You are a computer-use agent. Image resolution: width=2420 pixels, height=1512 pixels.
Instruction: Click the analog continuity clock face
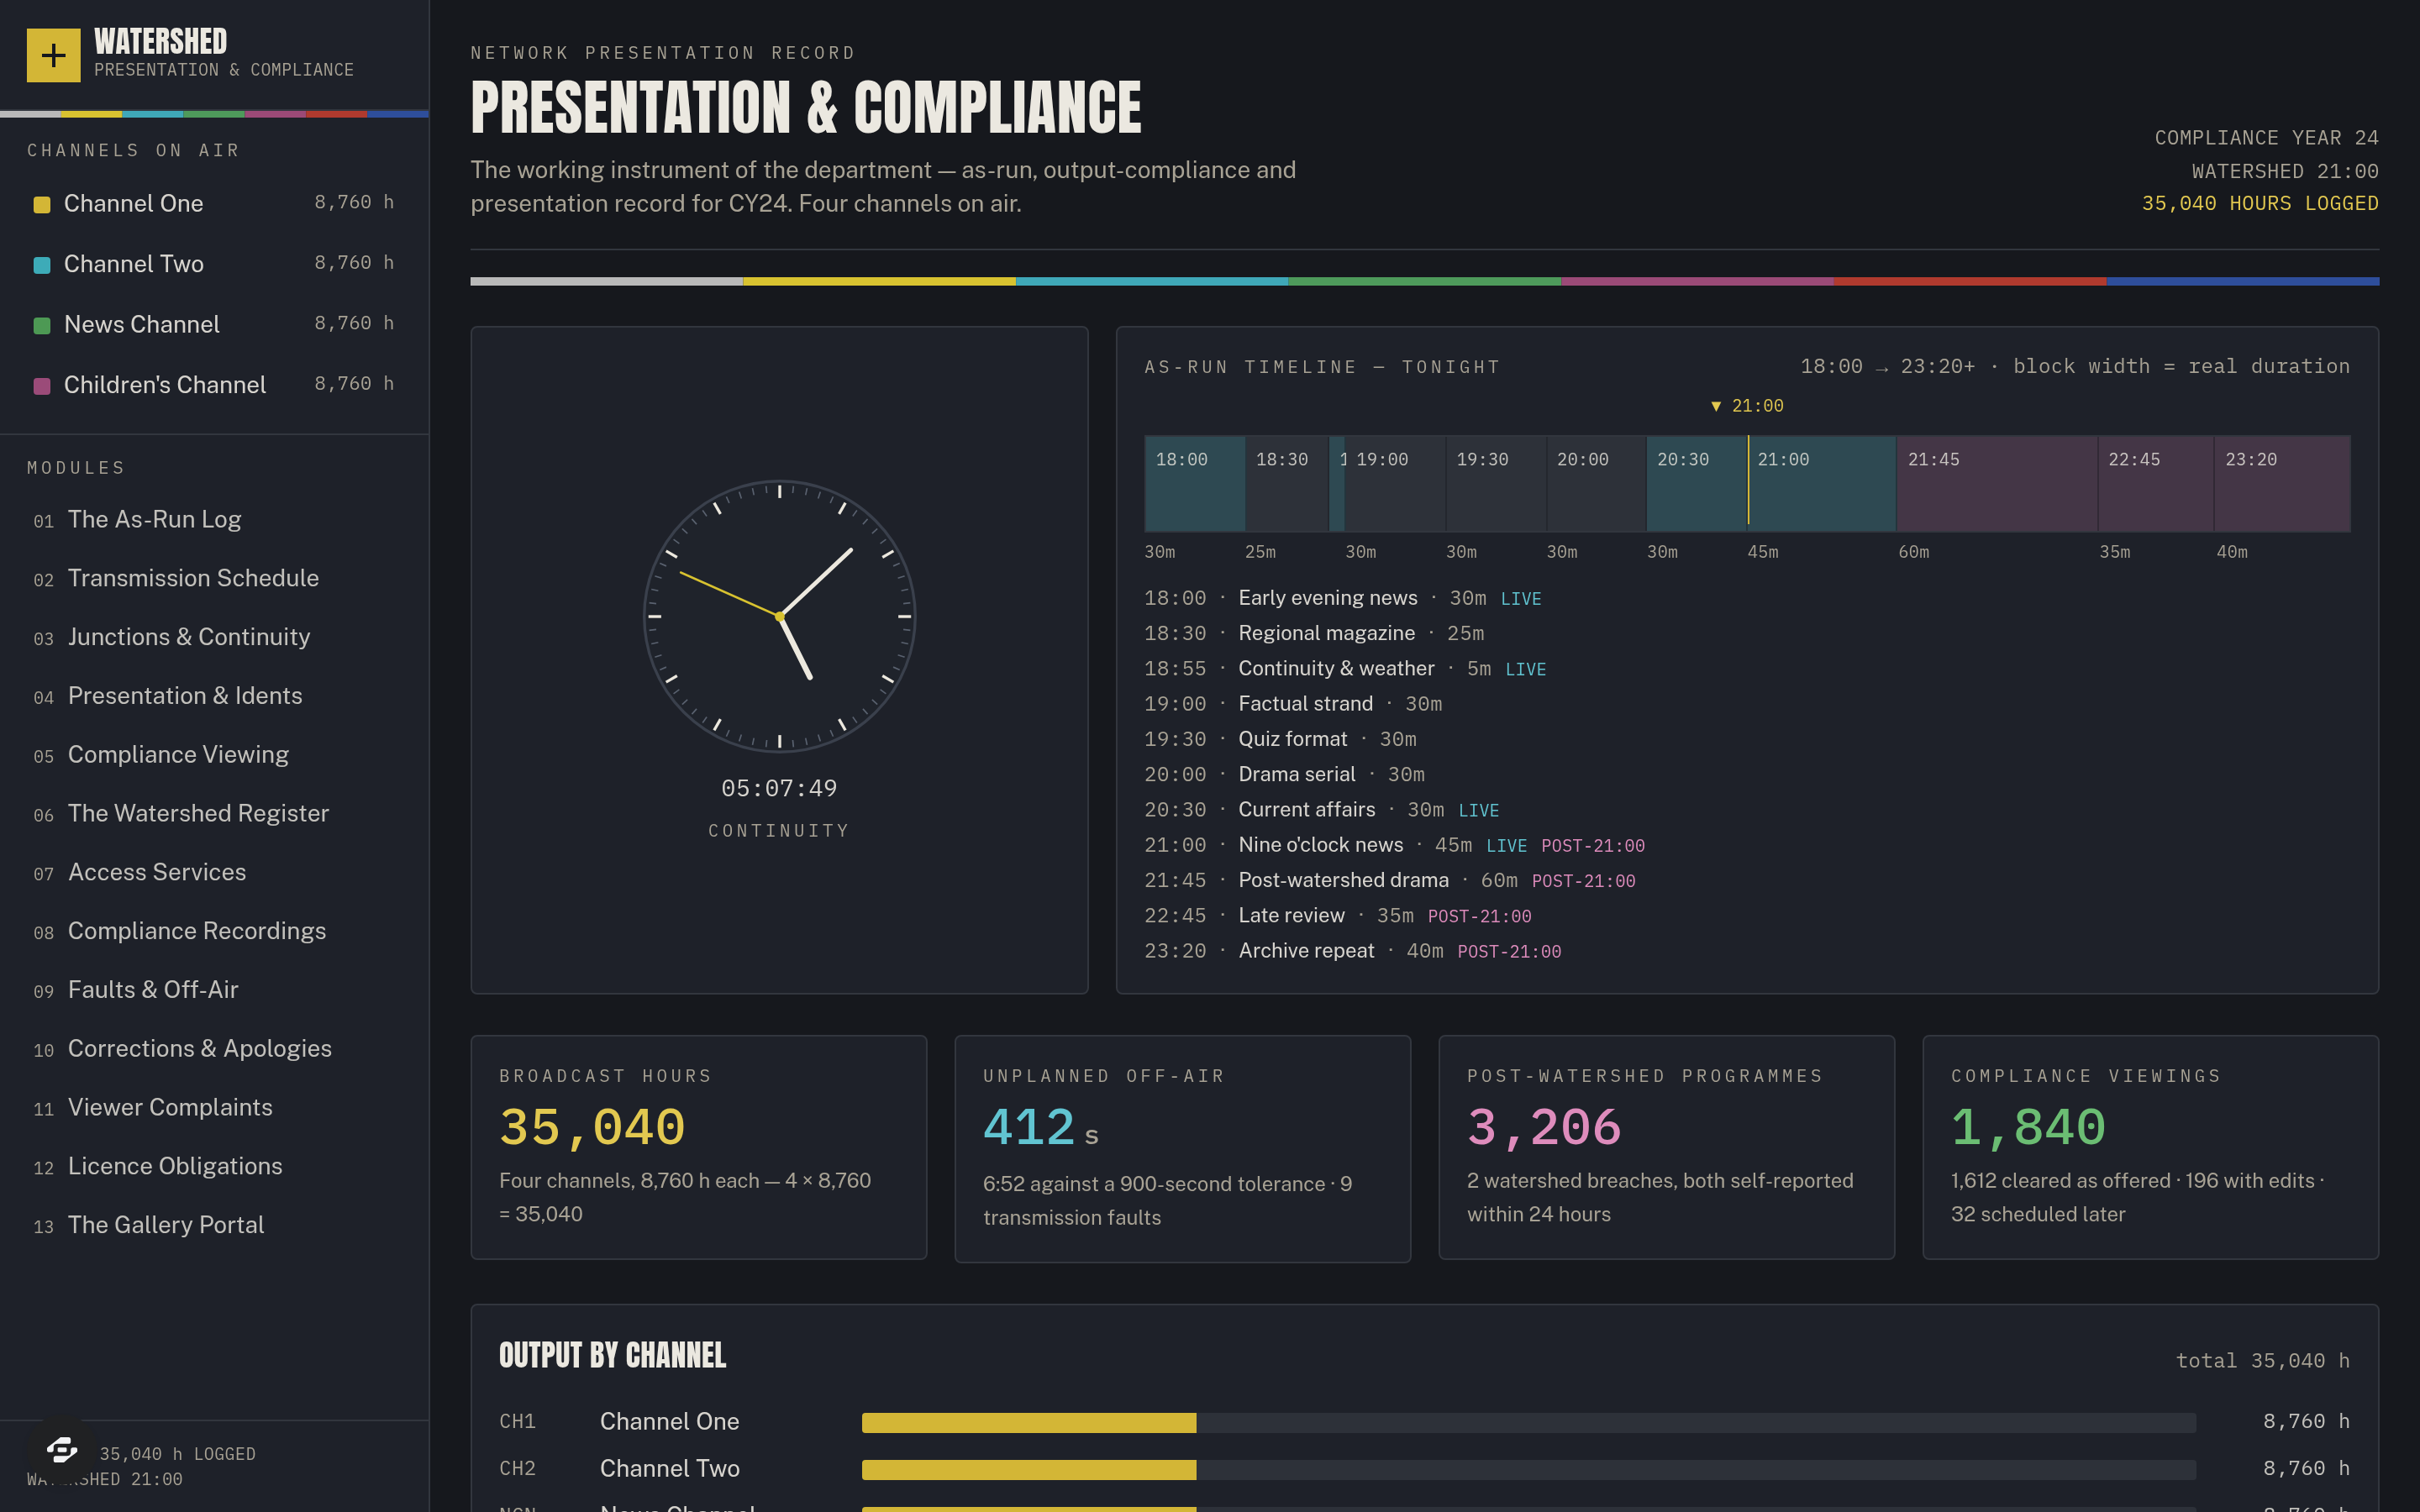pos(779,616)
